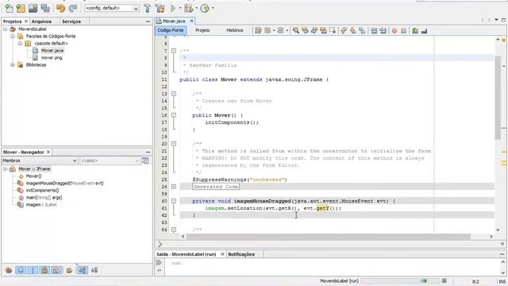Click the New File toolbar icon
The width and height of the screenshot is (508, 286).
coord(9,8)
